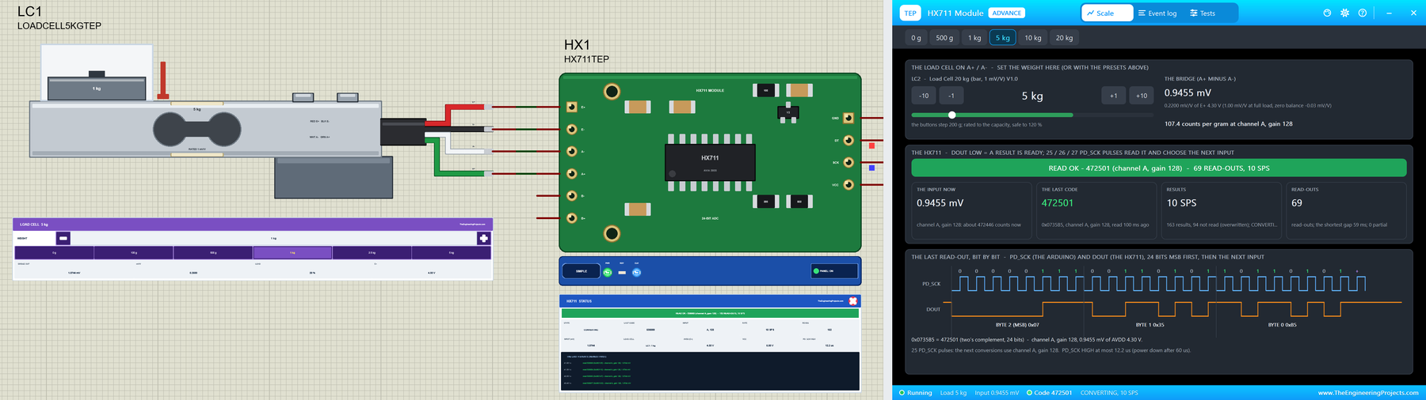Click the BYTE 2 (MSB) 0x07 label

coord(1017,325)
